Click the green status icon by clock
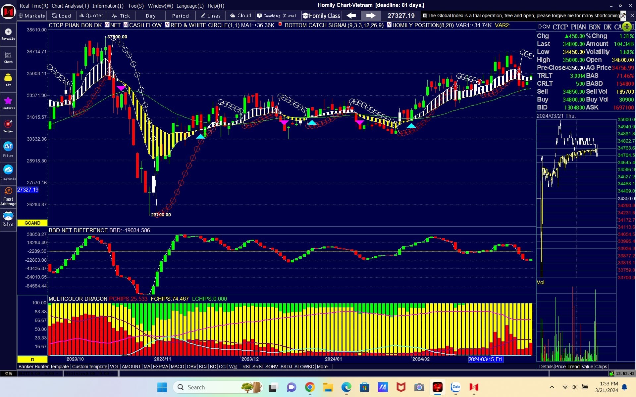 (611, 374)
